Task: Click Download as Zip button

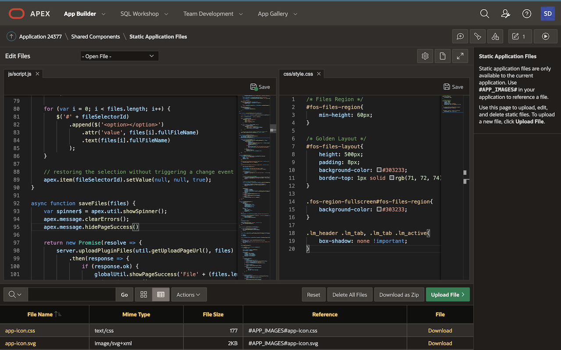Action: tap(399, 294)
